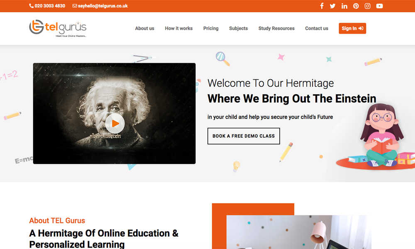Open the Instagram social icon
415x249 pixels.
coord(367,6)
